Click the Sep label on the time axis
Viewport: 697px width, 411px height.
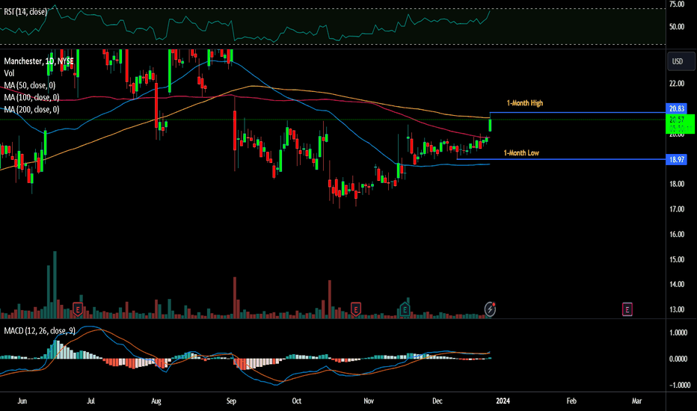(231, 401)
